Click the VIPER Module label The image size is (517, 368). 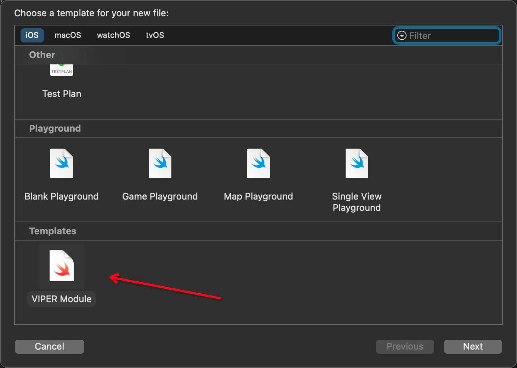62,299
